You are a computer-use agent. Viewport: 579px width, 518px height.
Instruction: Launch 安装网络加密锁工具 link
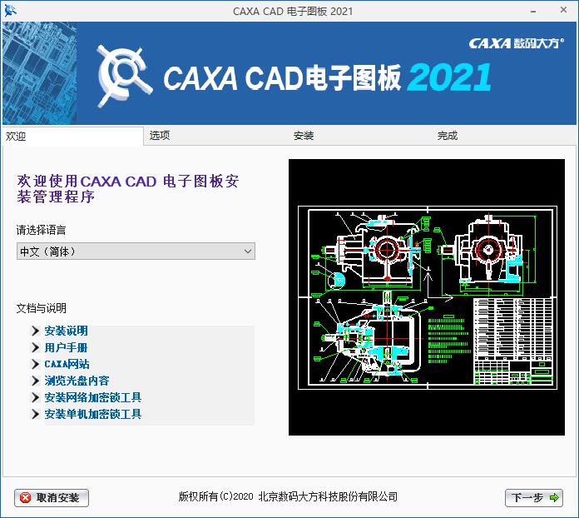(x=93, y=397)
